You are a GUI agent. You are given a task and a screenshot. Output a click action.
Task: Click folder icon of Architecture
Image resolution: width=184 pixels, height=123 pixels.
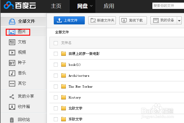[x=64, y=75]
